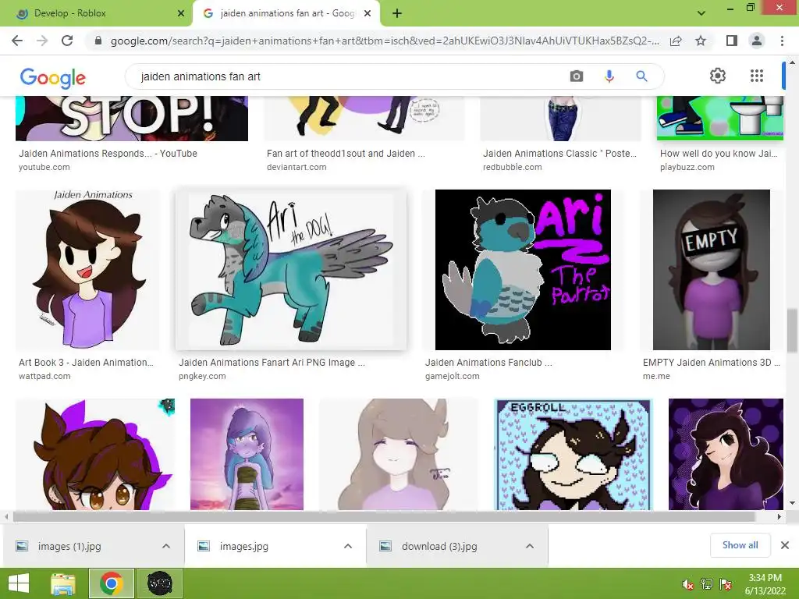The image size is (799, 599).
Task: Open the tab search dropdown
Action: coord(701,13)
